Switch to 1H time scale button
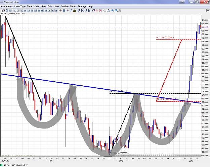Screen dimensions: 210x167 35,10
